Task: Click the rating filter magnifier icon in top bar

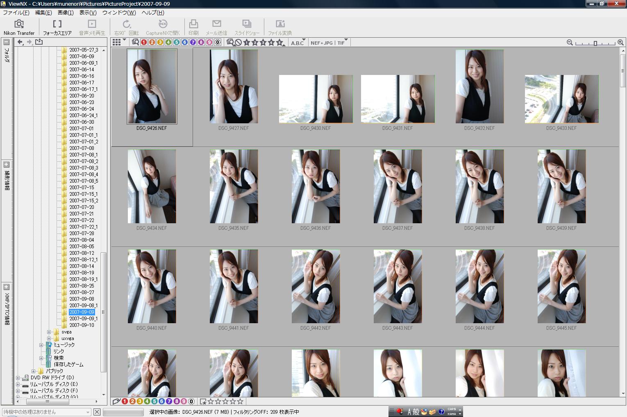Action: [x=230, y=42]
